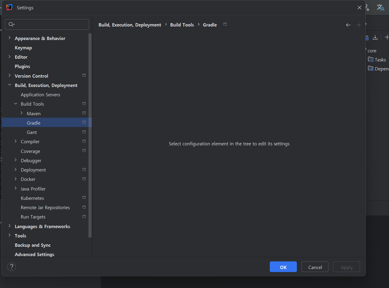Expand the Appearance & Behavior section
This screenshot has height=288, width=389.
(10, 38)
